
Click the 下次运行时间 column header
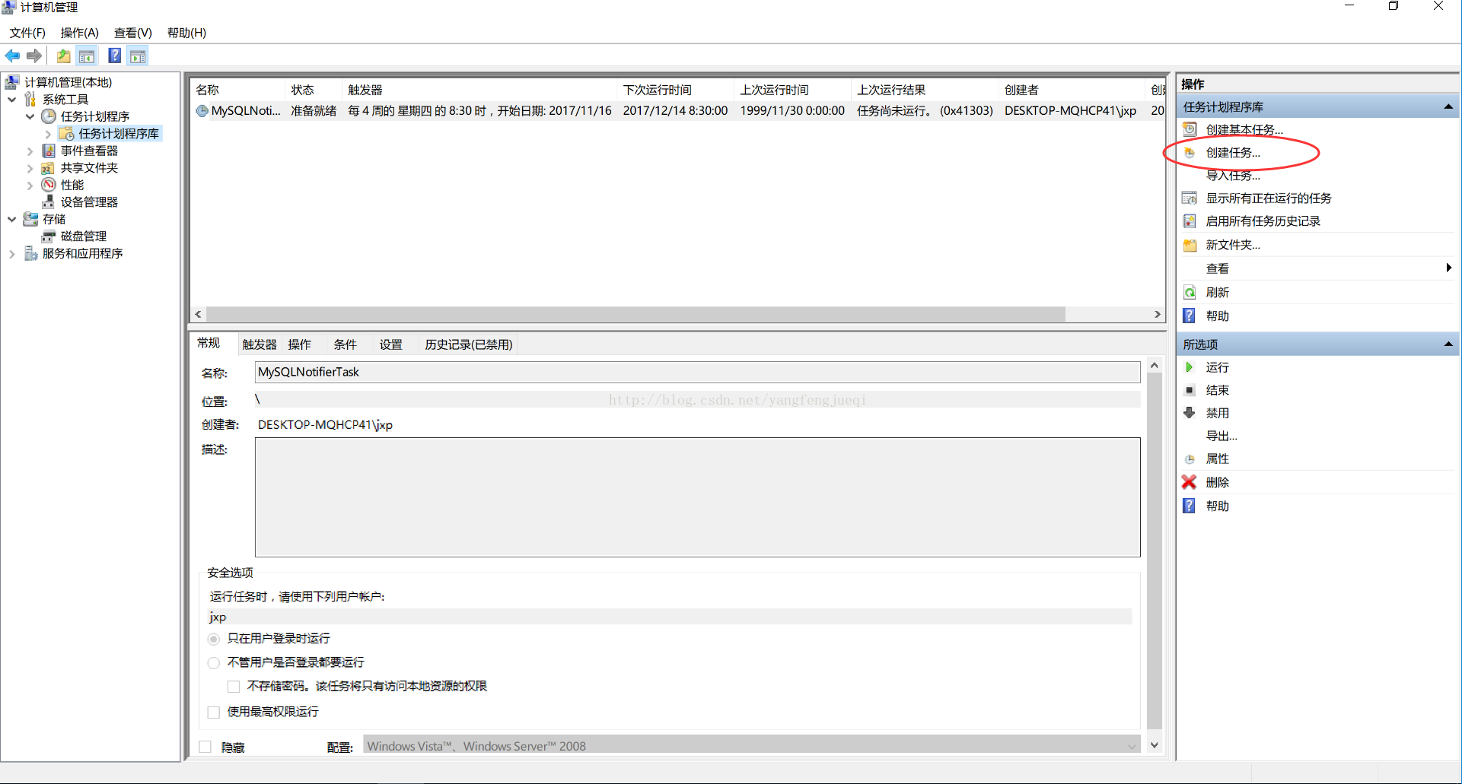676,90
